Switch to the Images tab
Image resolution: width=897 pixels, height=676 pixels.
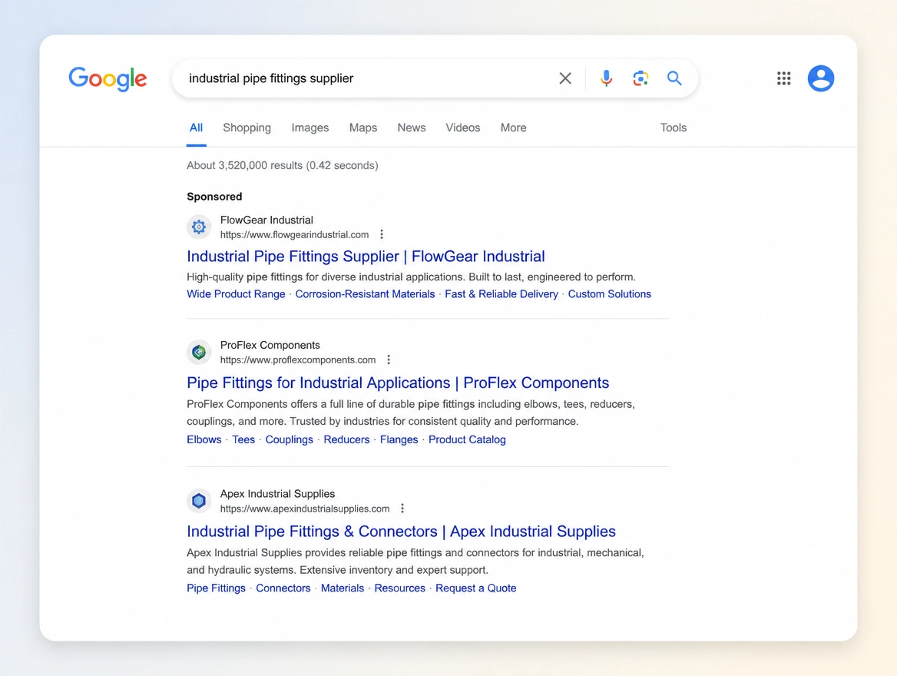click(x=310, y=128)
